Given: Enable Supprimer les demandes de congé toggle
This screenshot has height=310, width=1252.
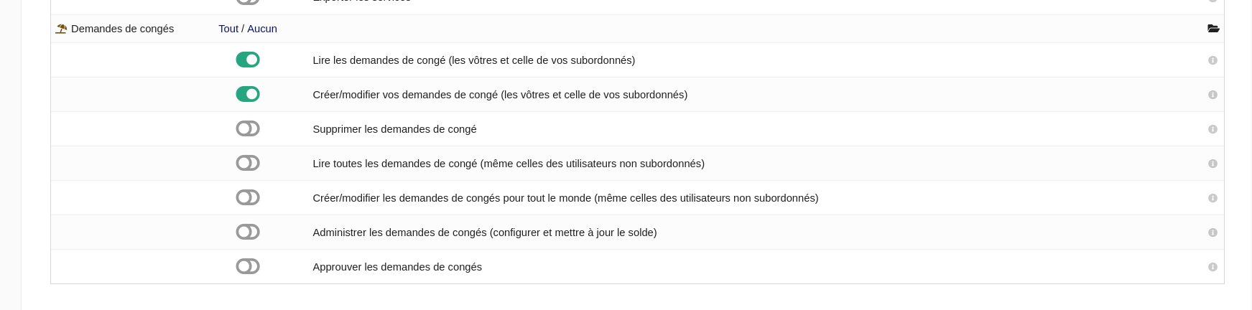Looking at the screenshot, I should point(248,128).
